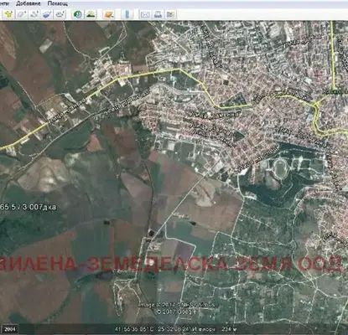Open the Добавяне menu
This screenshot has width=348, height=335.
pos(29,3)
